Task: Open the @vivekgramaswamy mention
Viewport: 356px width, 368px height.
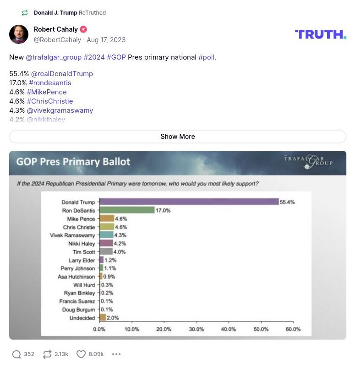Action: click(60, 110)
